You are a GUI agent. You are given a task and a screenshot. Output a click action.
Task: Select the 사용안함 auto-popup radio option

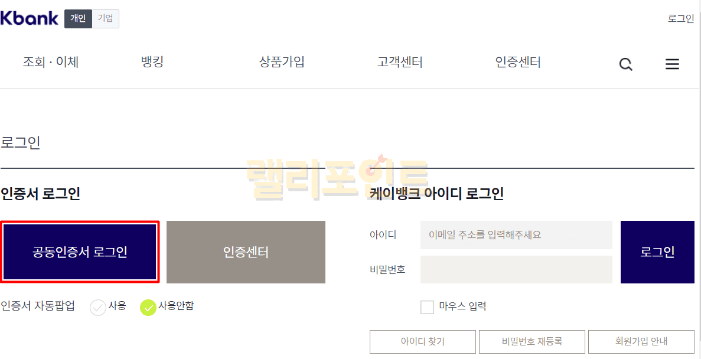click(148, 308)
